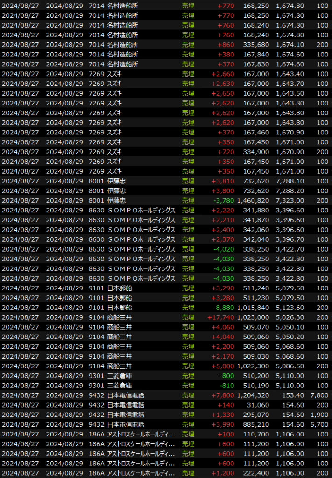Select the +140 profit cell for 日本電信電話

click(226, 405)
